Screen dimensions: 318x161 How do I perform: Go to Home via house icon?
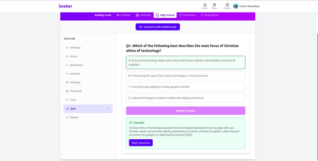205,6
